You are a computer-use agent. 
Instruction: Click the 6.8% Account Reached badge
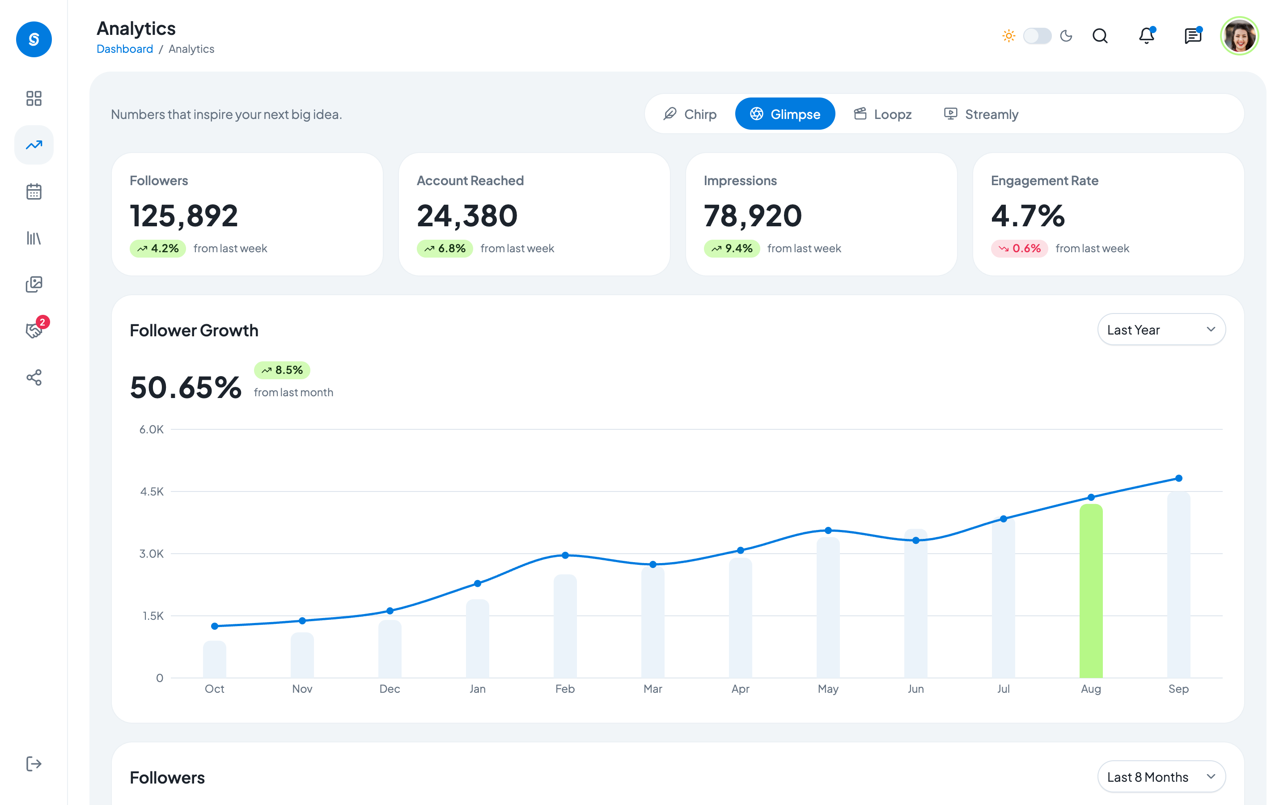tap(445, 249)
